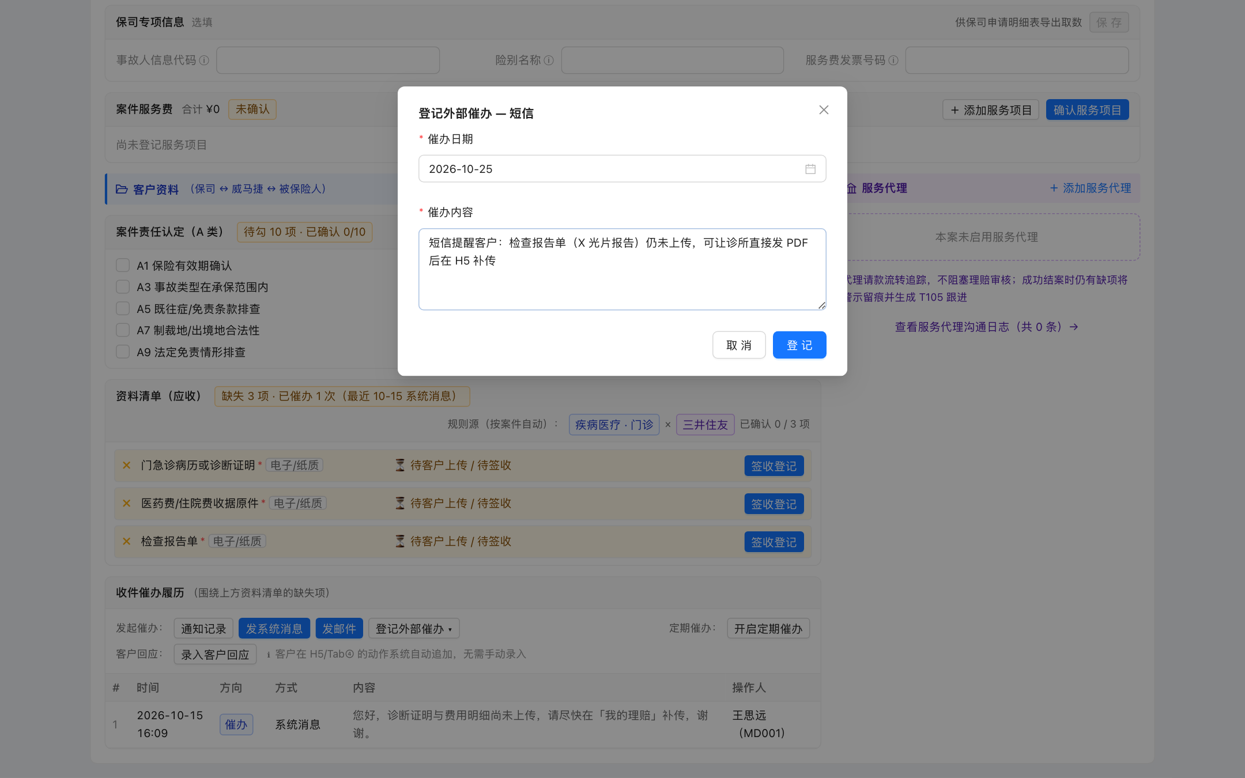Click 签收登记 for 医药费/住院费收据原件
1245x778 pixels.
(x=774, y=504)
